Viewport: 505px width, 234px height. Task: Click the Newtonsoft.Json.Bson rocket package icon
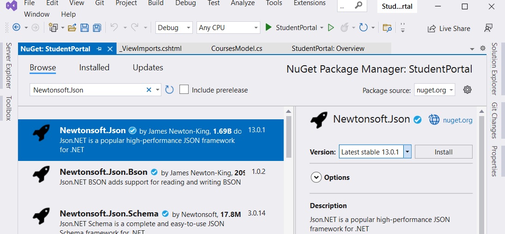[41, 174]
